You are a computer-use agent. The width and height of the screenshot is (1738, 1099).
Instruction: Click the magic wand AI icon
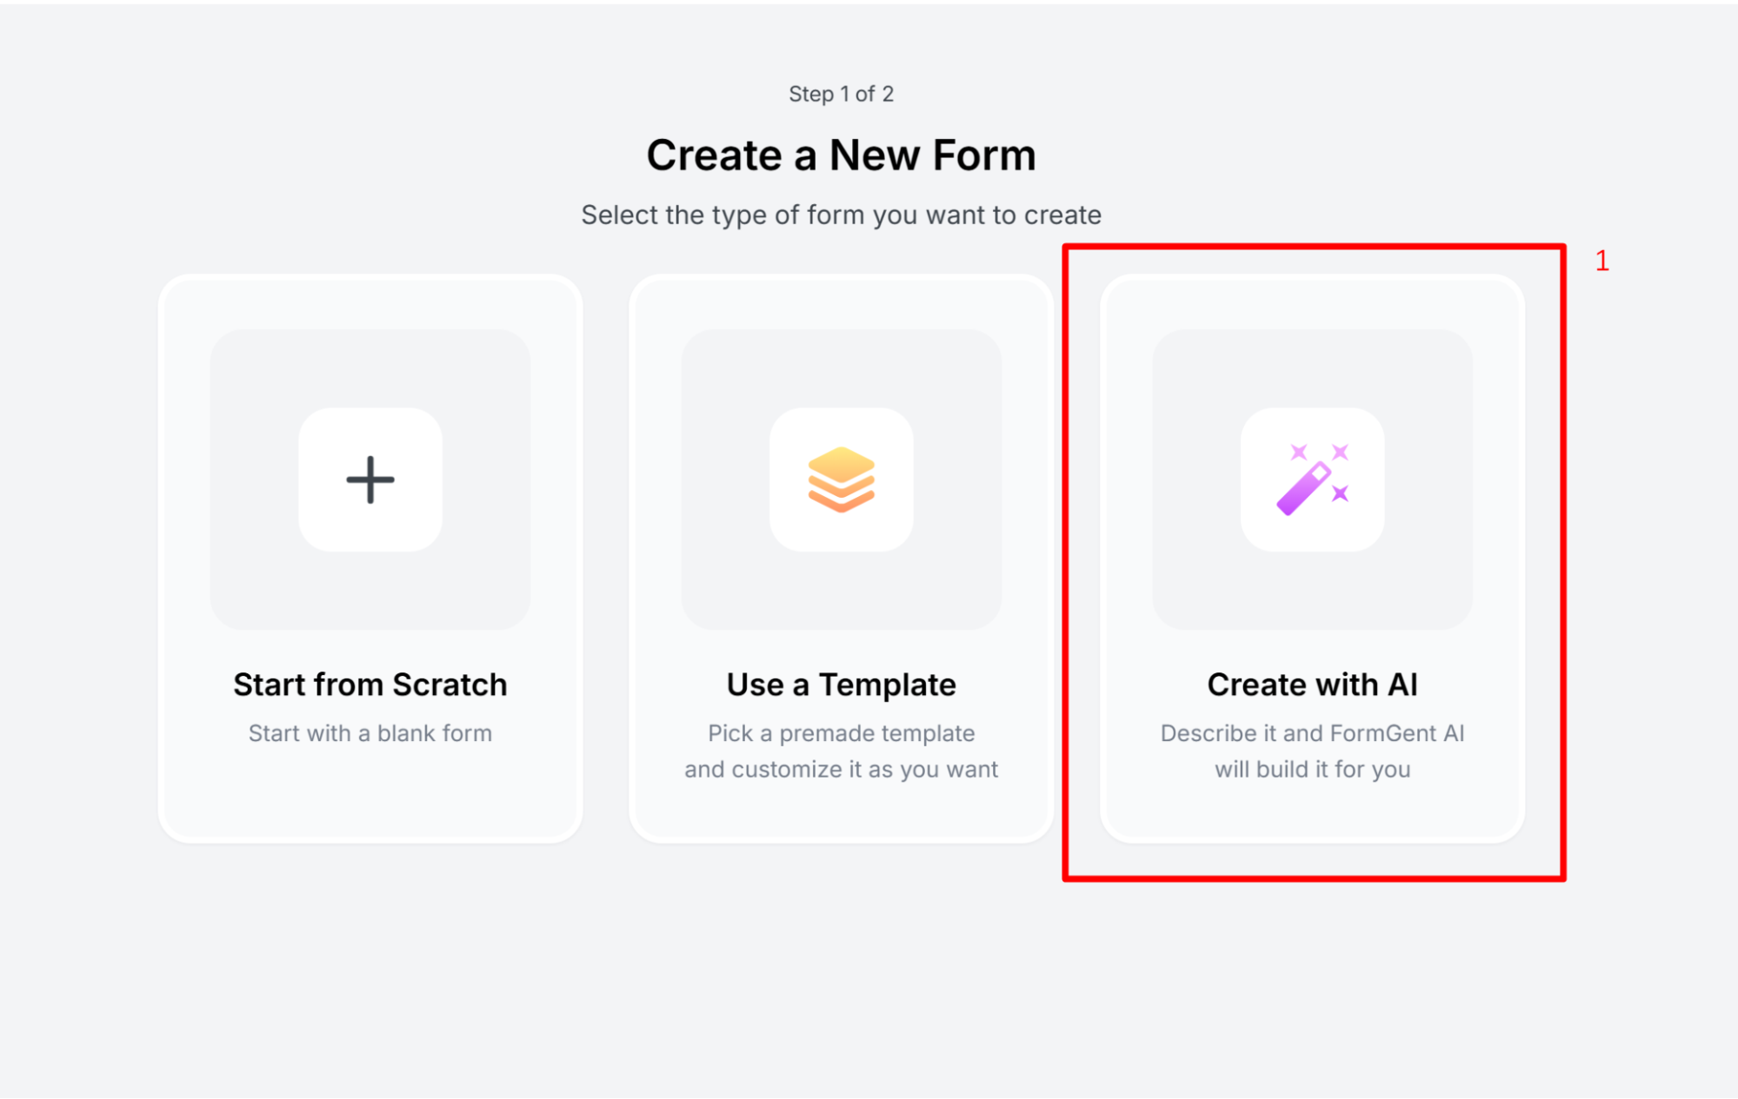point(1312,479)
